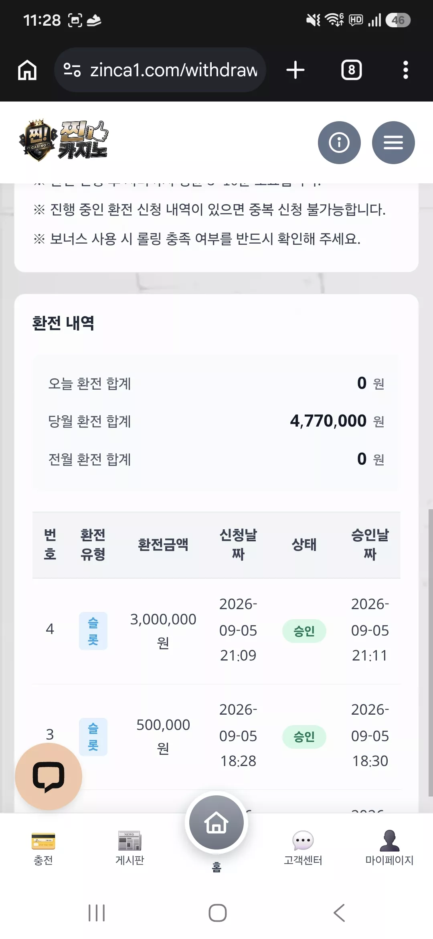Open the tab switcher showing 8 tabs
This screenshot has height=939, width=433.
pyautogui.click(x=352, y=70)
